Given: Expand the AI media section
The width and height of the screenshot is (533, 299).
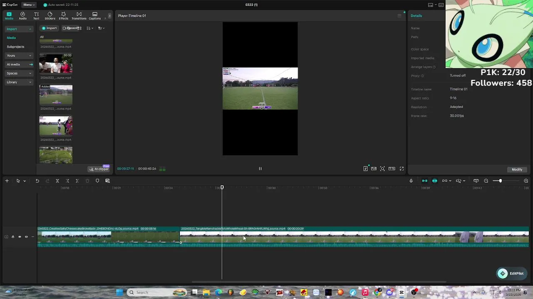Looking at the screenshot, I should click(x=19, y=64).
